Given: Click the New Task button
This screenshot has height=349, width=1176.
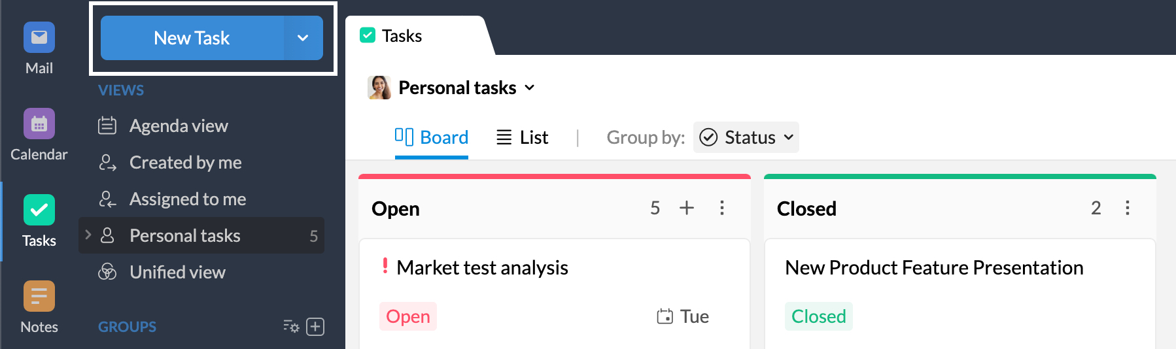Looking at the screenshot, I should pos(192,38).
